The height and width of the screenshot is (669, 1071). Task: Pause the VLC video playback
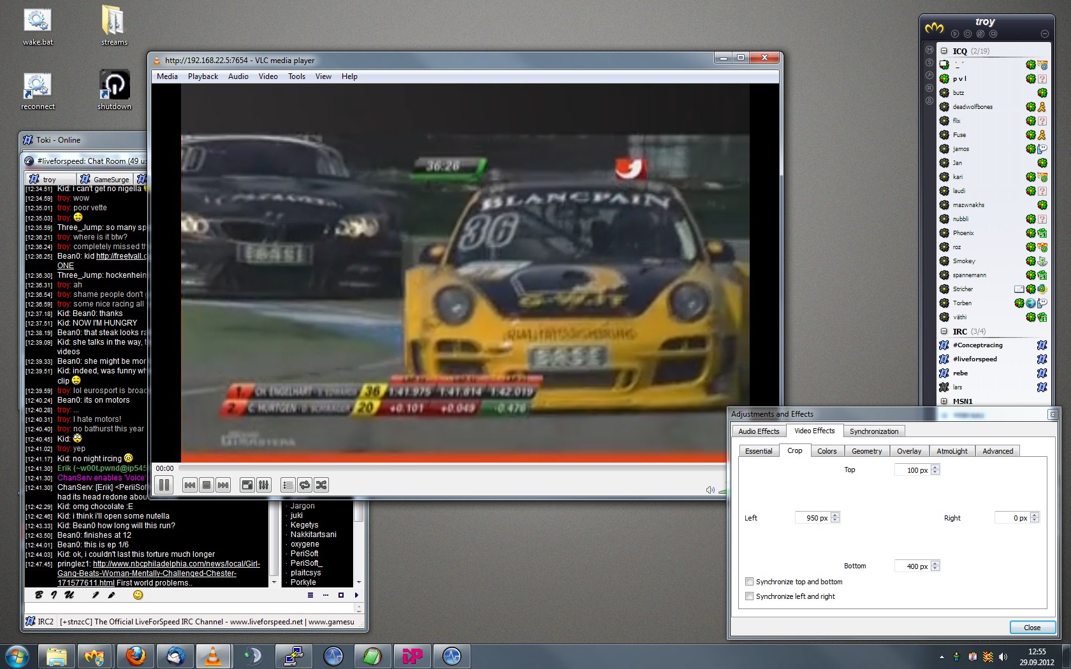pyautogui.click(x=164, y=485)
